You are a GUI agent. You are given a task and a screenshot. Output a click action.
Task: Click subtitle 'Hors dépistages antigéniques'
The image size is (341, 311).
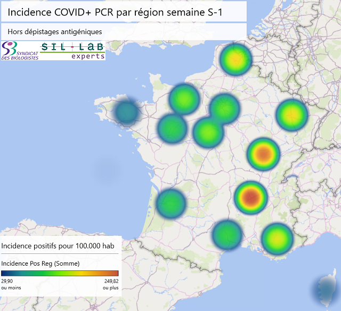point(55,32)
